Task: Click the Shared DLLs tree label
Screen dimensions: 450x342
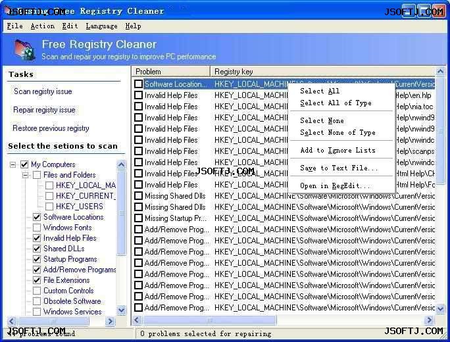Action: pyautogui.click(x=64, y=249)
